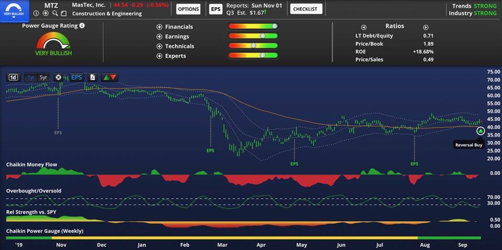The width and height of the screenshot is (502, 250).
Task: Click the Q3 Est. $1.67 estimate text
Action: [x=246, y=13]
